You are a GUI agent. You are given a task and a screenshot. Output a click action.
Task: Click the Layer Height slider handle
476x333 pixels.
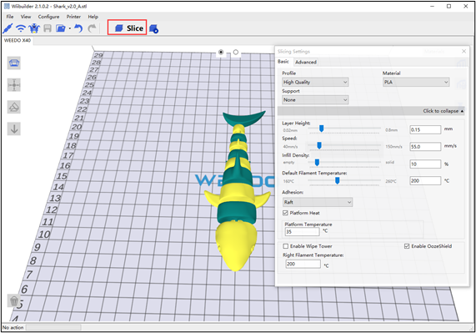(322, 129)
